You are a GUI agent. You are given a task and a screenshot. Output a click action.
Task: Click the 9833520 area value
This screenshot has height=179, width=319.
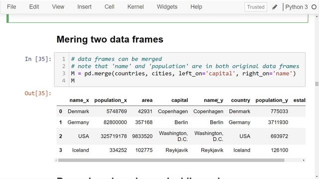[142, 136]
